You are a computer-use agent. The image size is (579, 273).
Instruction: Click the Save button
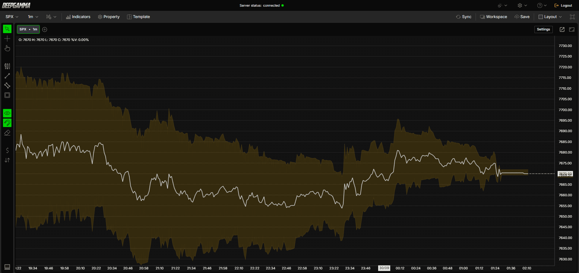tap(522, 17)
